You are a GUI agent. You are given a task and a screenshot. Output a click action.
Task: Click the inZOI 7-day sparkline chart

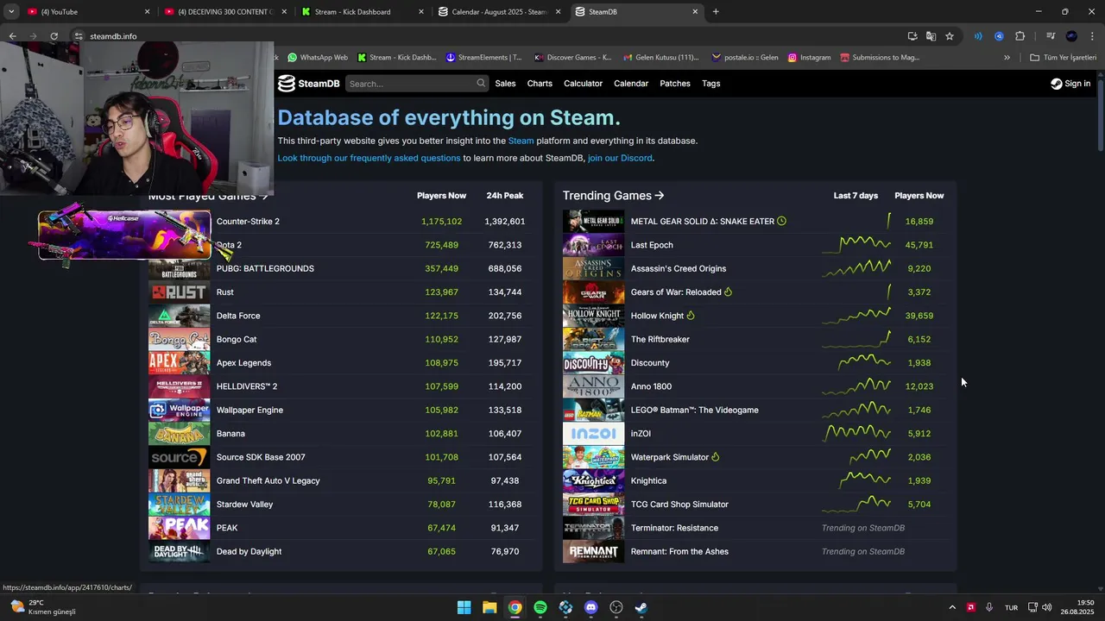(856, 434)
